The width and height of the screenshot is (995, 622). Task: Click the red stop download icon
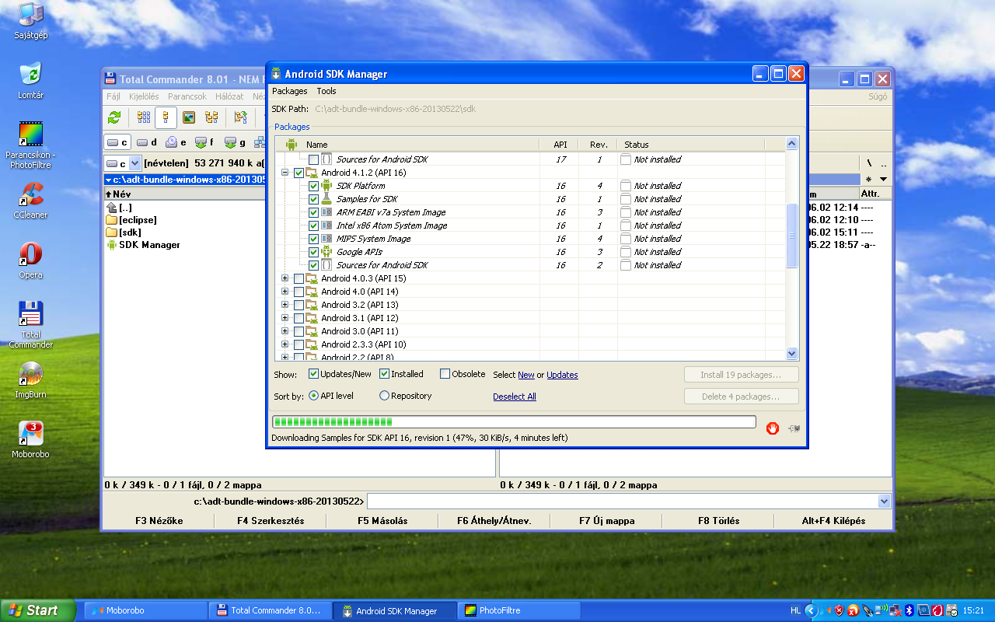(x=772, y=428)
